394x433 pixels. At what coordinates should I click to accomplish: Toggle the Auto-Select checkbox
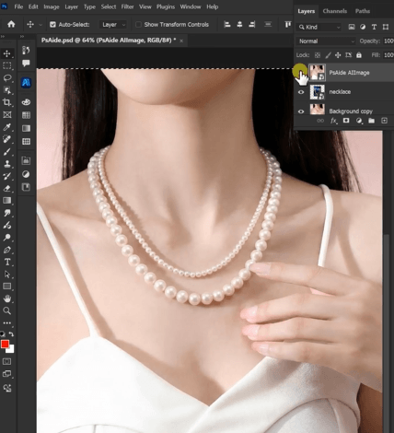click(x=52, y=25)
